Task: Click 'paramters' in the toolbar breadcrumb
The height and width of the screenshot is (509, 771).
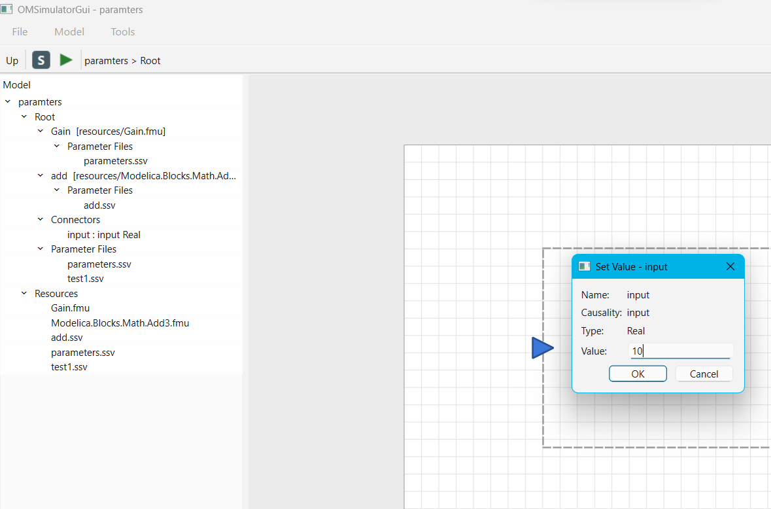Action: coord(106,60)
